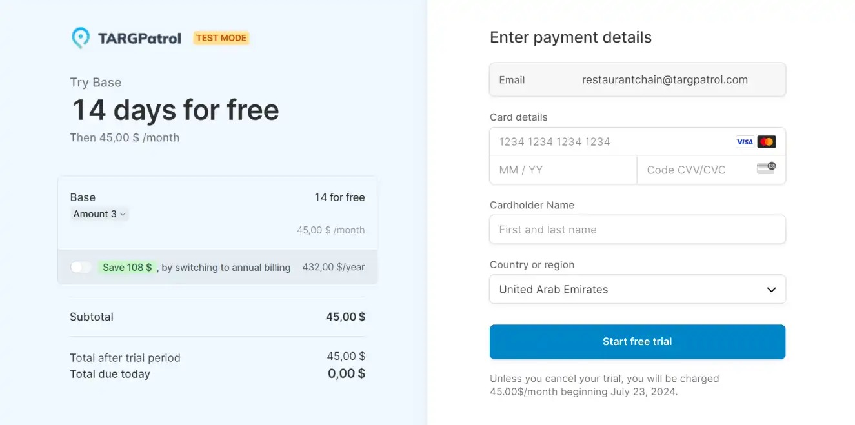Click the TEST MODE badge

click(x=221, y=37)
